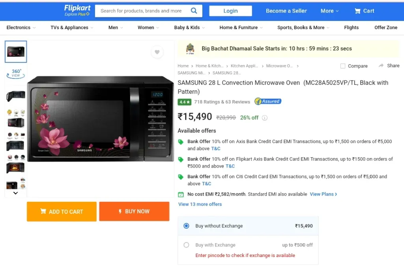Add product to wishlist heart icon
The image size is (404, 272).
(157, 52)
